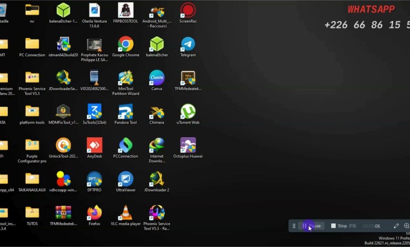Click the pencil annotate icon in recorder bar
410x247 pixels.
(x=396, y=226)
